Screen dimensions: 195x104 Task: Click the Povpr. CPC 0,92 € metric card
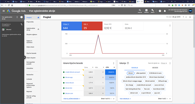(x=113, y=26)
